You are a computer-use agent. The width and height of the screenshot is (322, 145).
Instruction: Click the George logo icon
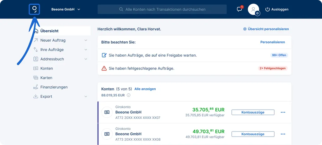34,9
